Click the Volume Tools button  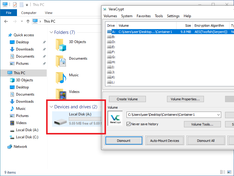[202, 124]
